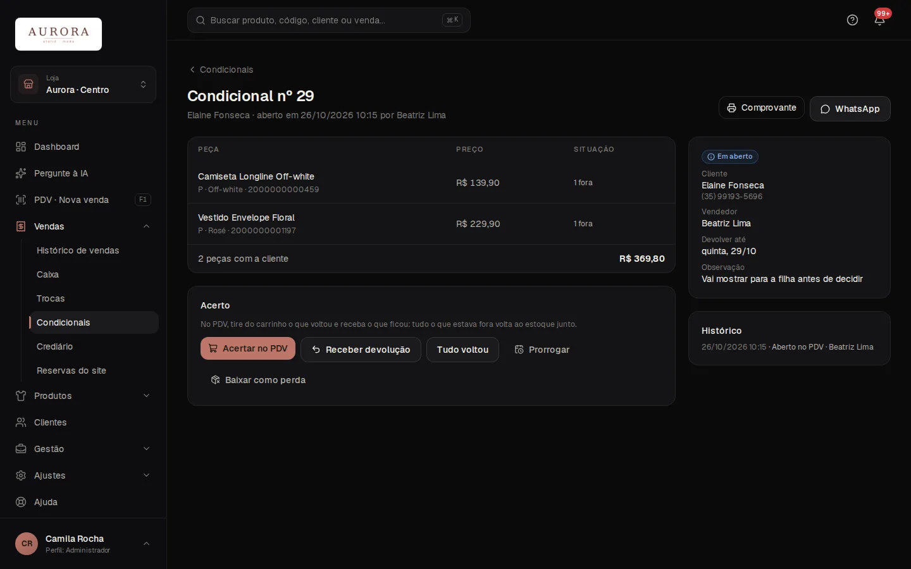The image size is (911, 569).
Task: Go back via Condicionais breadcrumb link
Action: point(221,70)
